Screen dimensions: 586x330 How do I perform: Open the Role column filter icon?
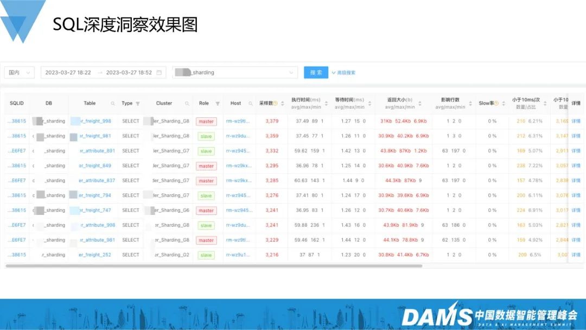coord(218,104)
